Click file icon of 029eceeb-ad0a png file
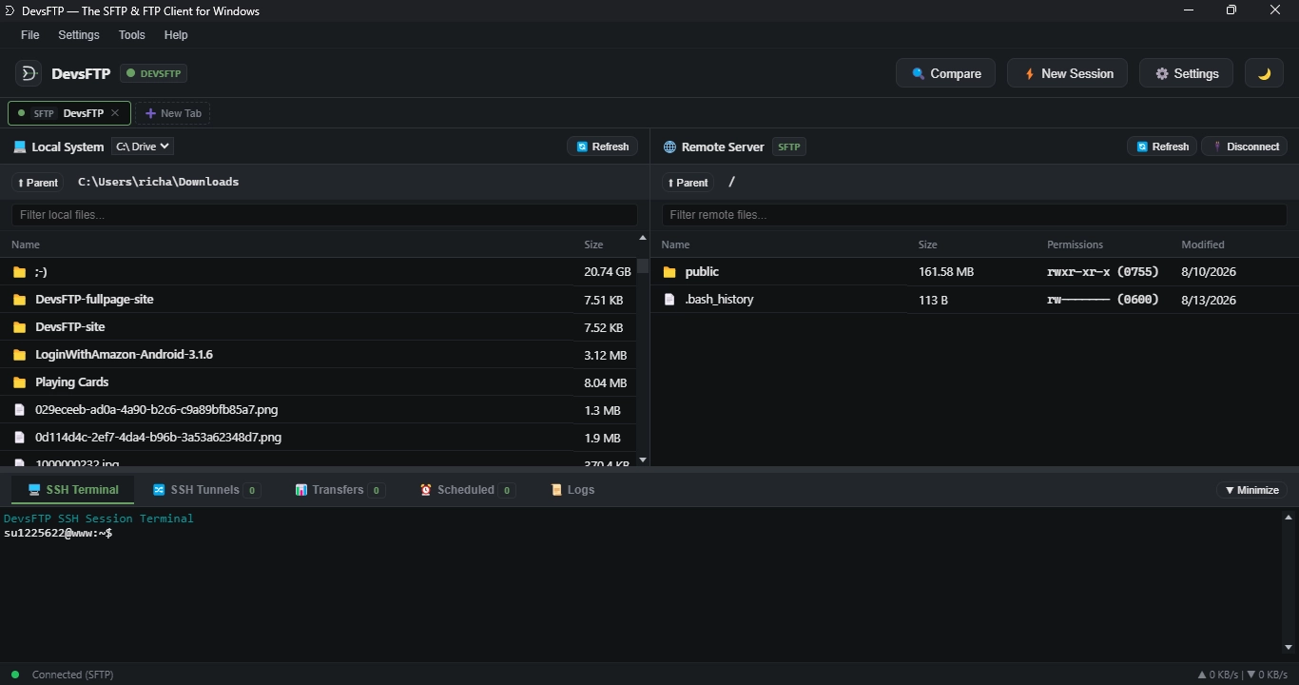Screen dimensions: 1299x685 [x=19, y=410]
